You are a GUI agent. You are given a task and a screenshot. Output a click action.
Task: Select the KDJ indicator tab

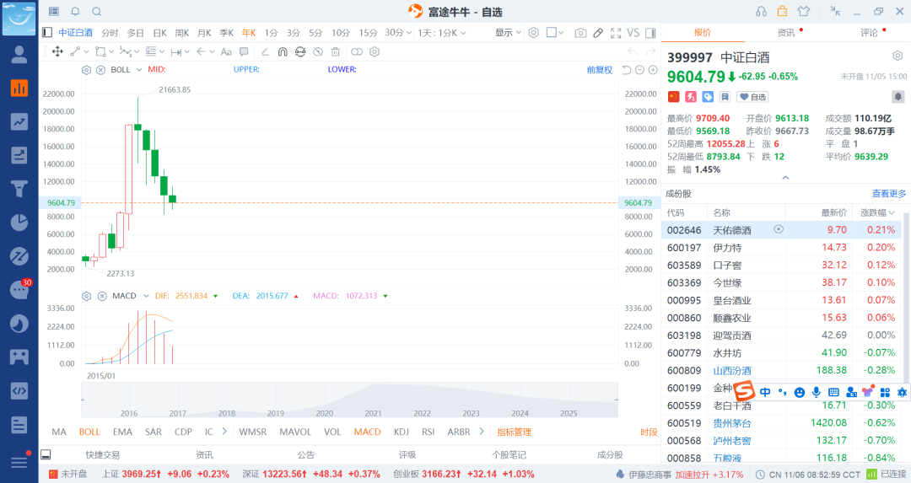pos(402,432)
